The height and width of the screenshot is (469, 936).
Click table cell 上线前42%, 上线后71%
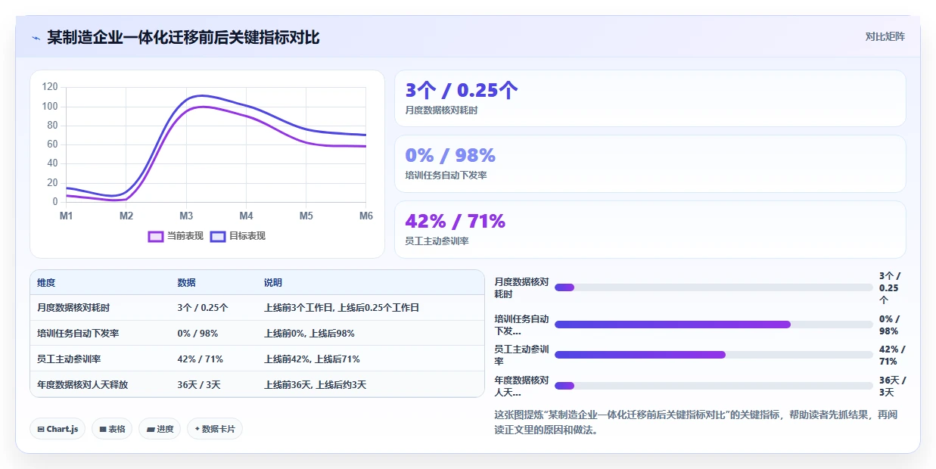click(x=312, y=359)
